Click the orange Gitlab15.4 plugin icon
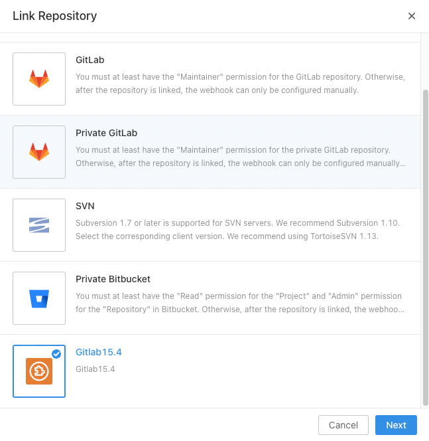 click(x=39, y=371)
